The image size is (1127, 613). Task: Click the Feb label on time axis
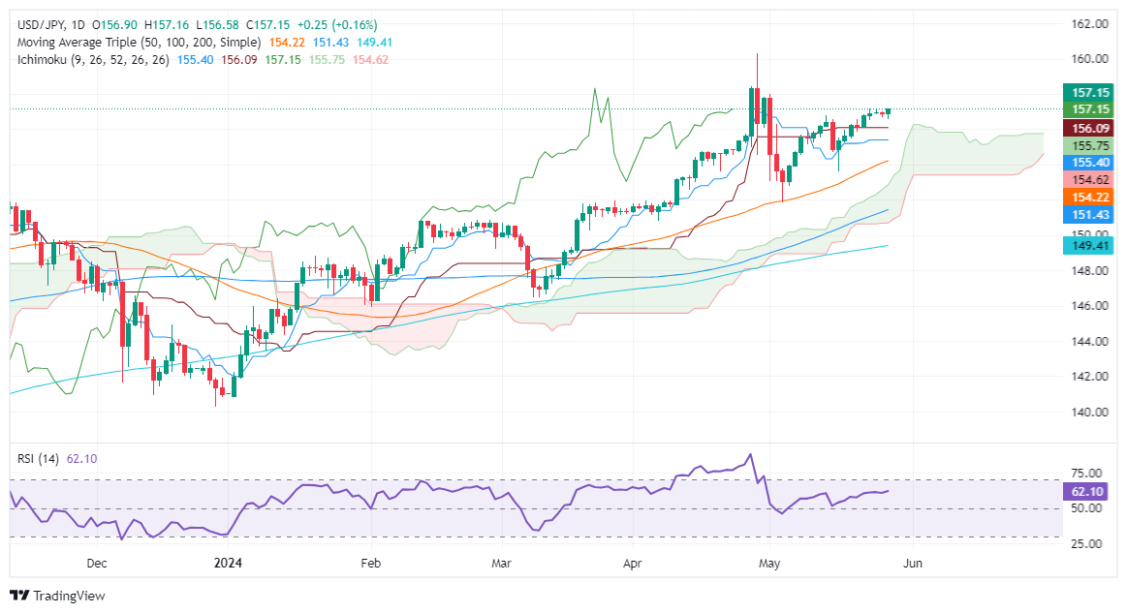371,564
